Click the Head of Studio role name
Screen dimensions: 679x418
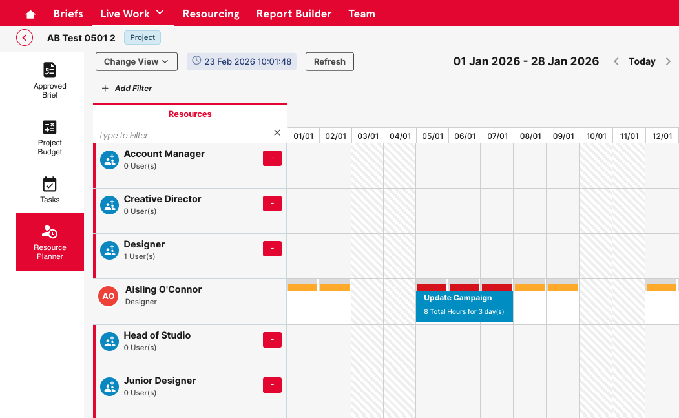pyautogui.click(x=157, y=335)
